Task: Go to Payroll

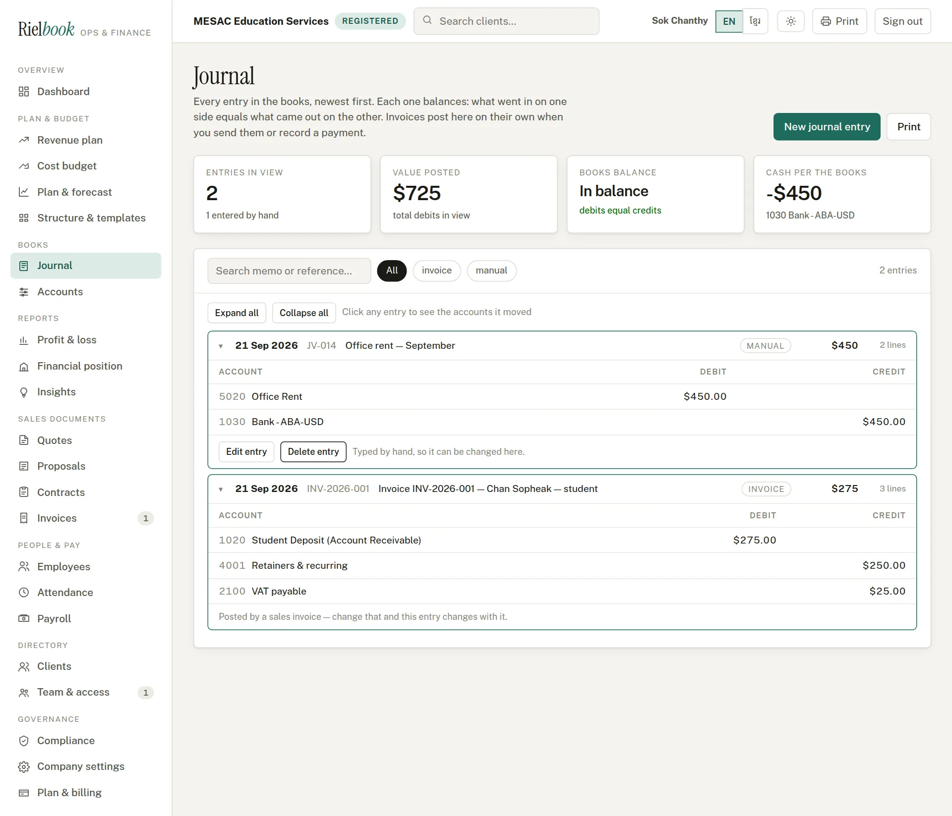Action: point(86,619)
